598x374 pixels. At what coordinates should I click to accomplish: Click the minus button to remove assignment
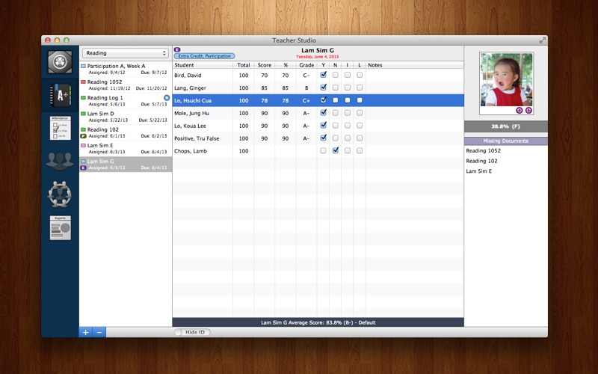point(100,332)
